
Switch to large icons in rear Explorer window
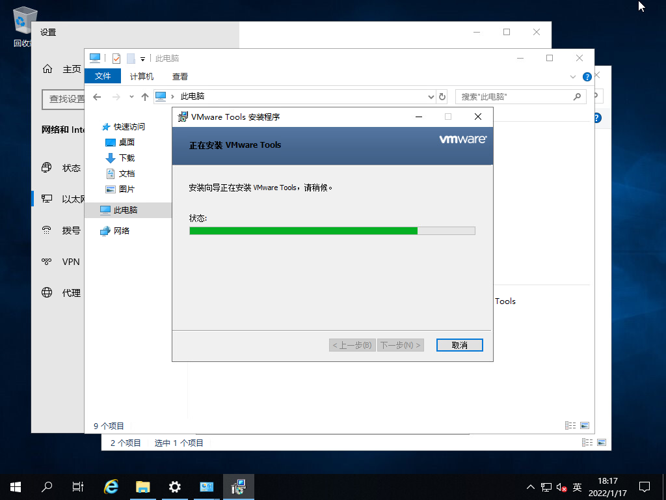click(602, 443)
